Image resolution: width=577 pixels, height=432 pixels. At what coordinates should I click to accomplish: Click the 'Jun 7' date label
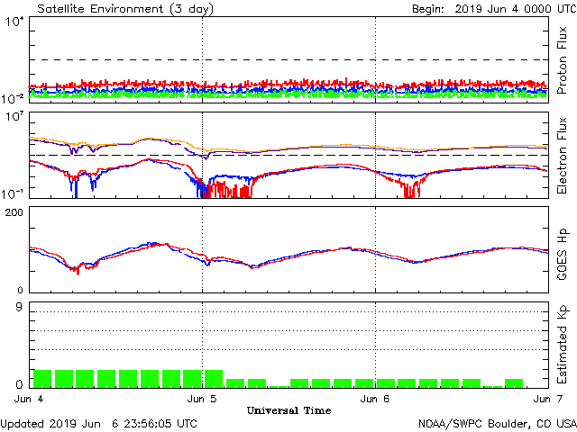point(548,399)
